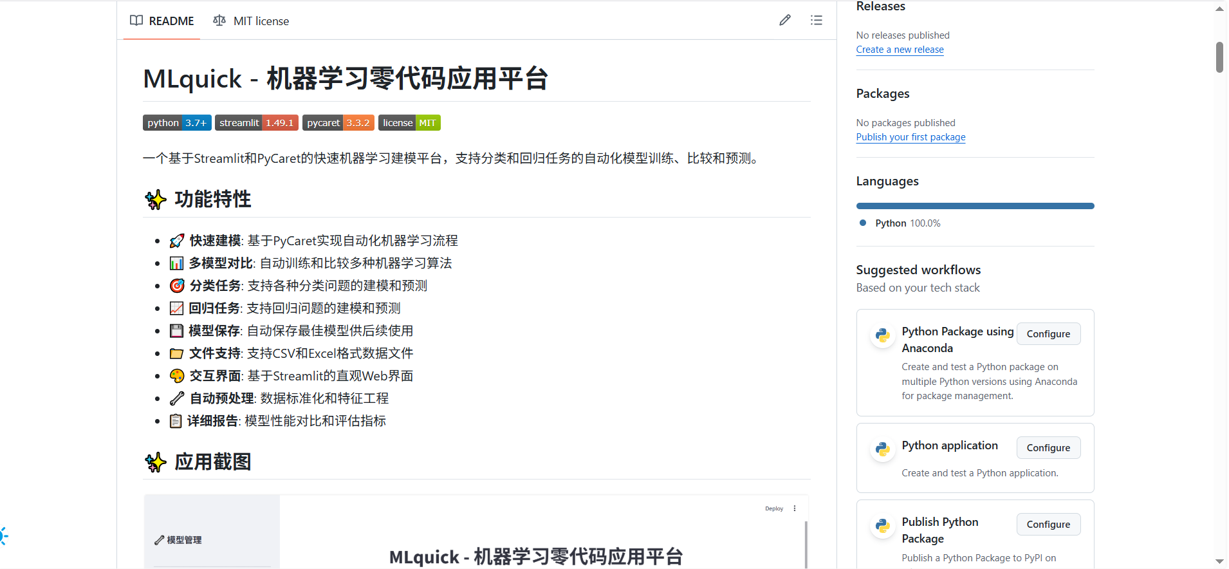Click the 模型管理 sidebar item in screenshot

point(178,540)
